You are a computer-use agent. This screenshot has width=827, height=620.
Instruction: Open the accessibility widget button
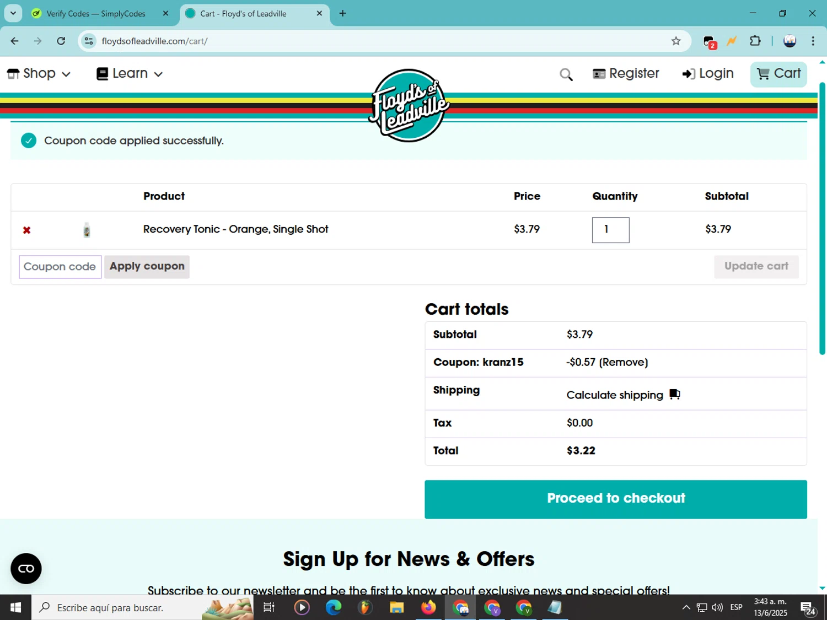tap(26, 568)
